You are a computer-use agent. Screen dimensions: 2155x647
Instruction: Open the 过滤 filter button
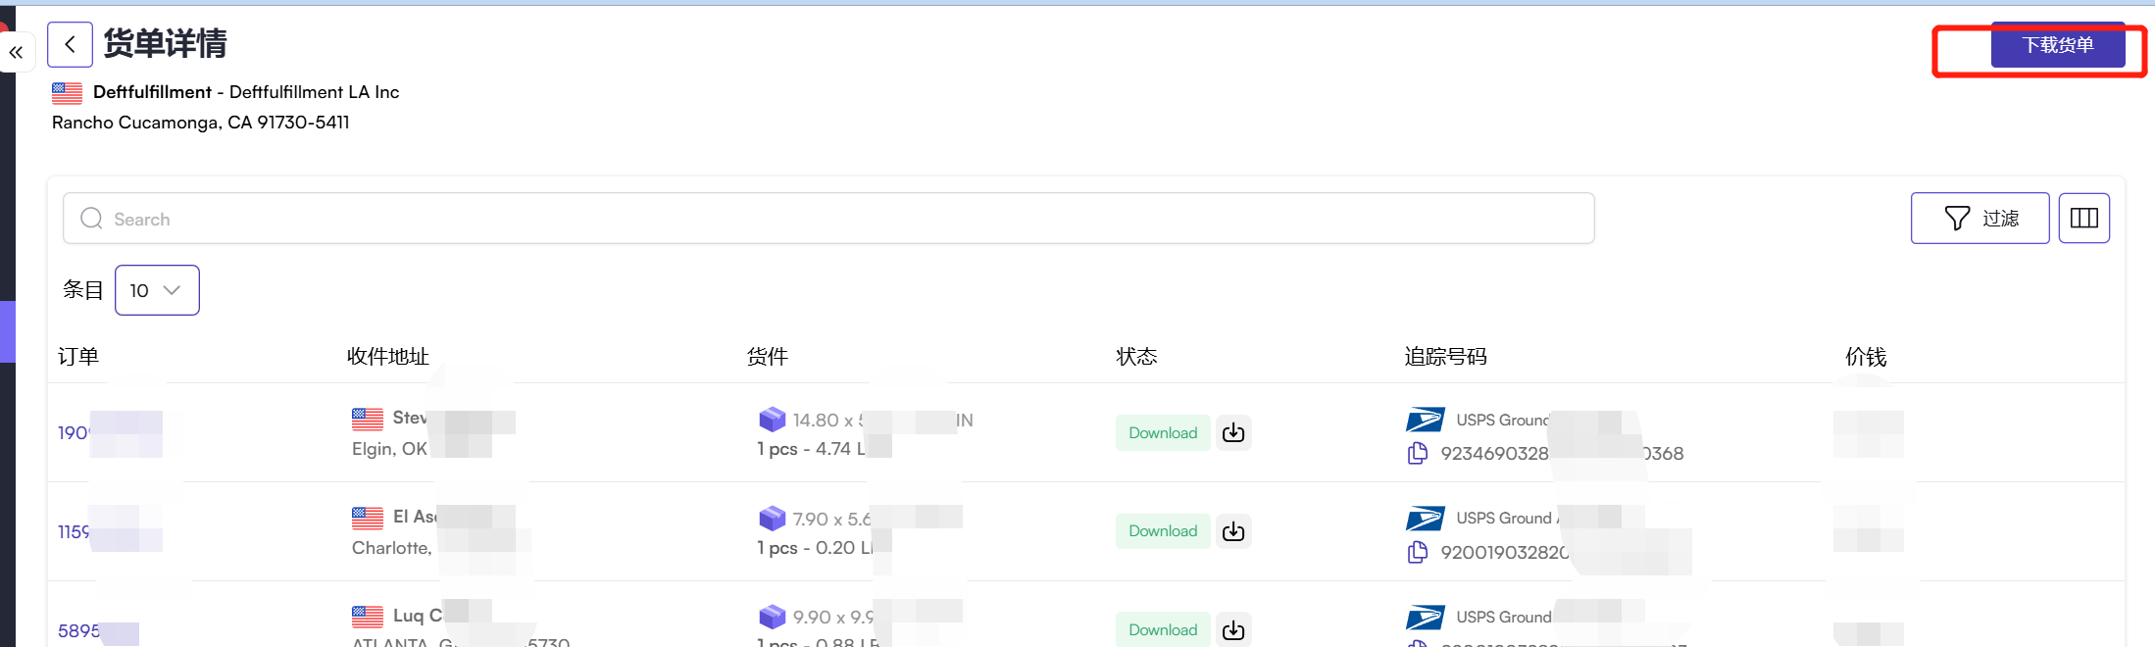point(1980,218)
